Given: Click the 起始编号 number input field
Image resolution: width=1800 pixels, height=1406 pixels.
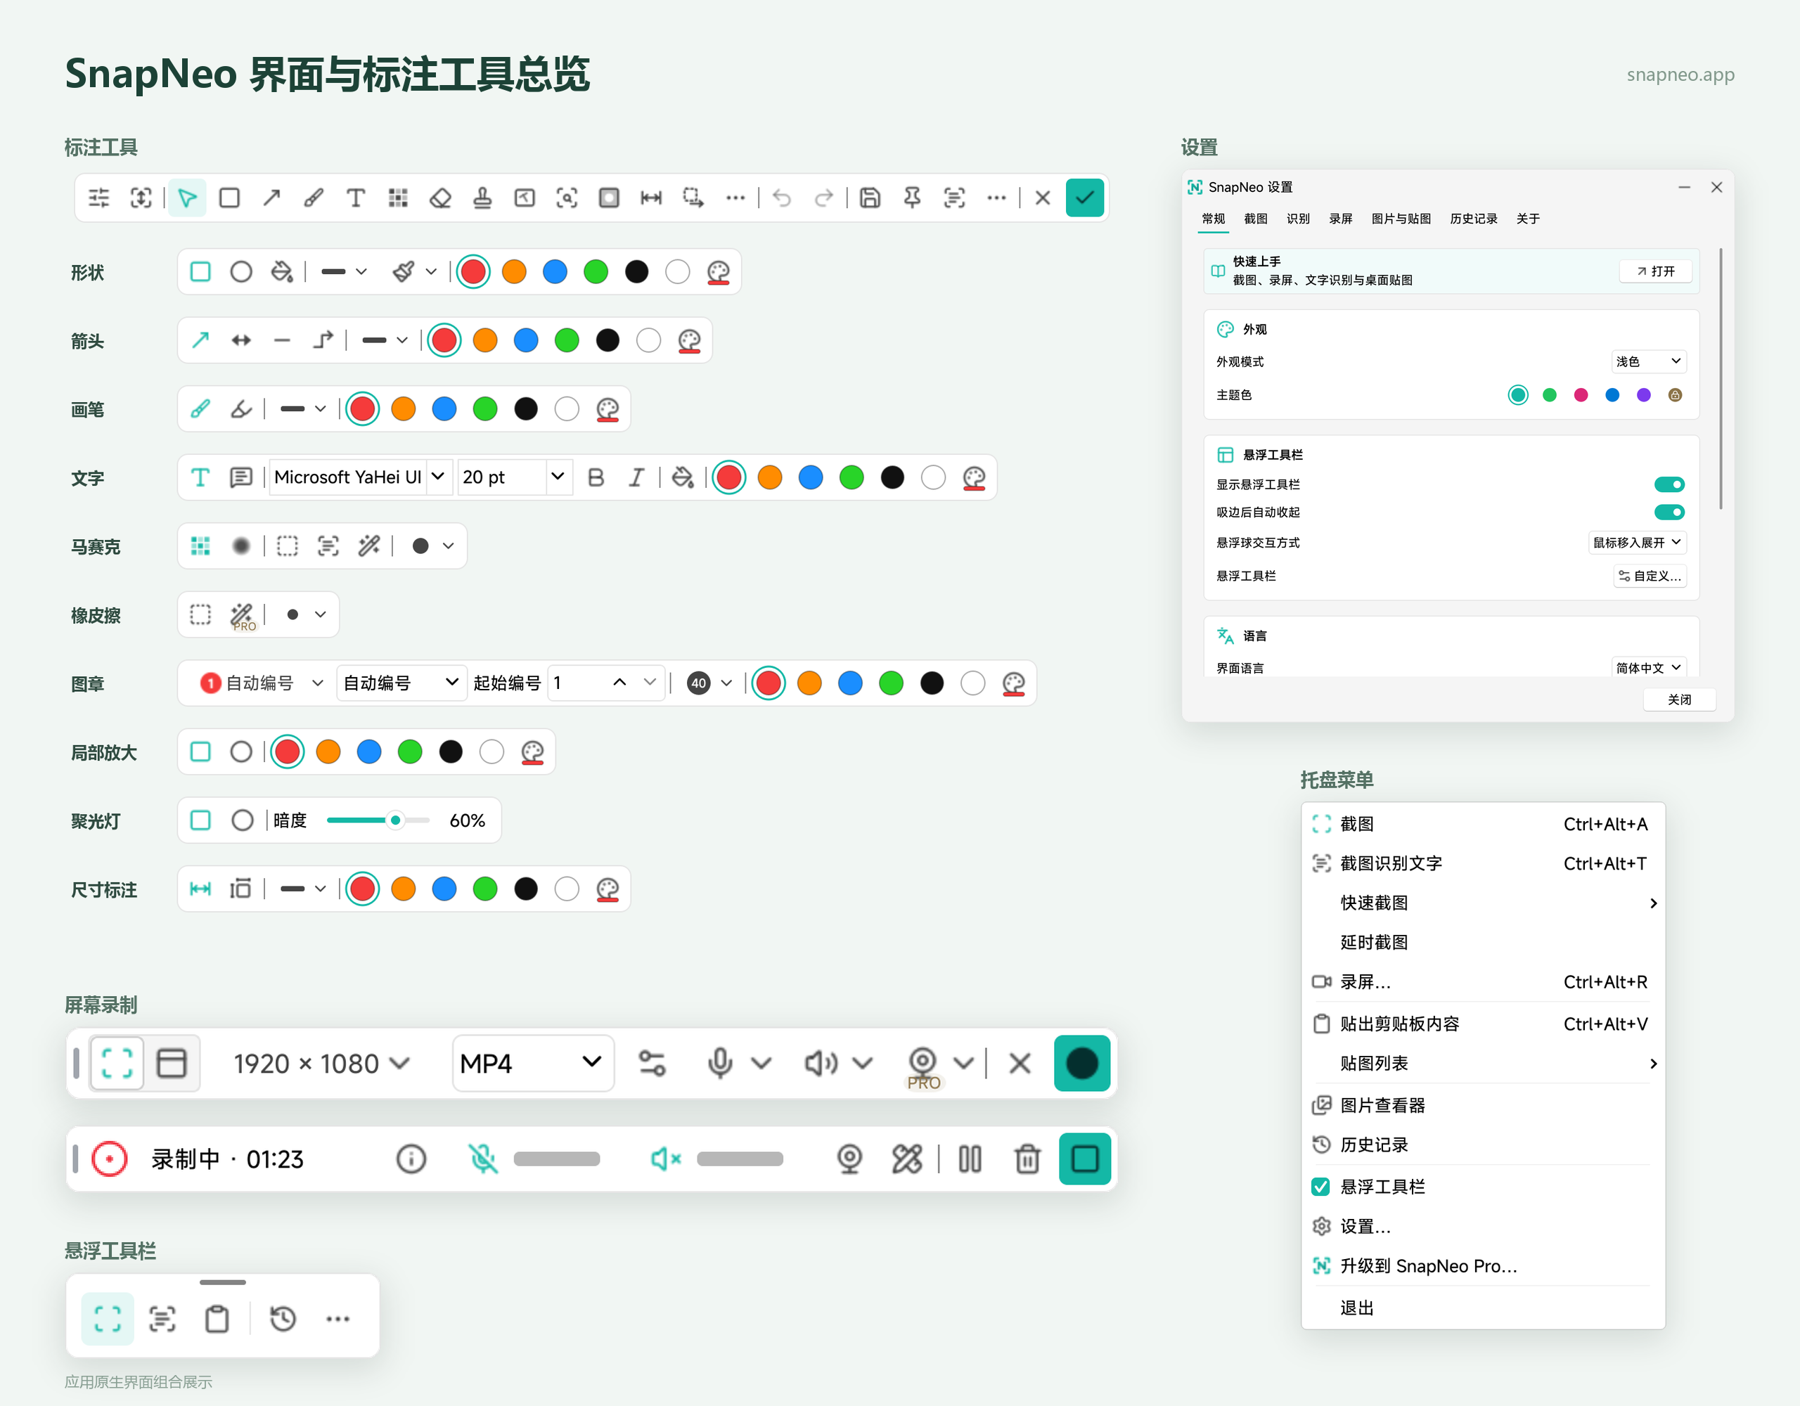Looking at the screenshot, I should tap(606, 683).
